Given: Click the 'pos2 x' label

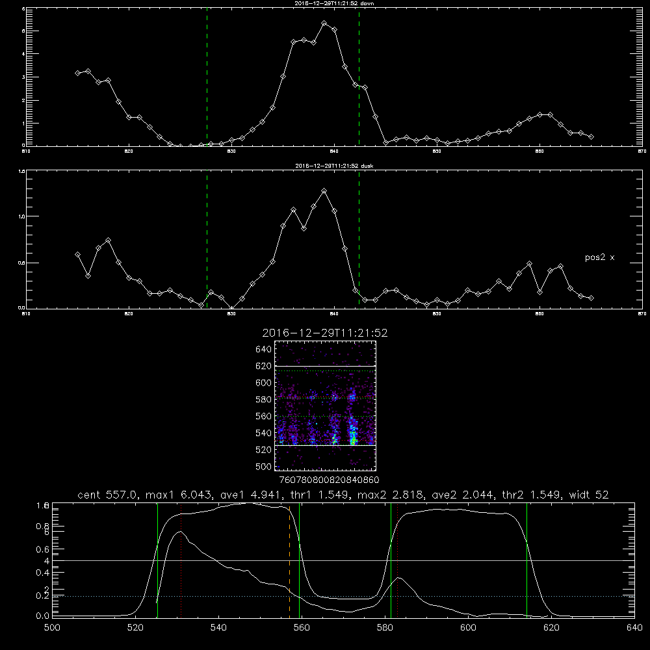Looking at the screenshot, I should [x=599, y=257].
